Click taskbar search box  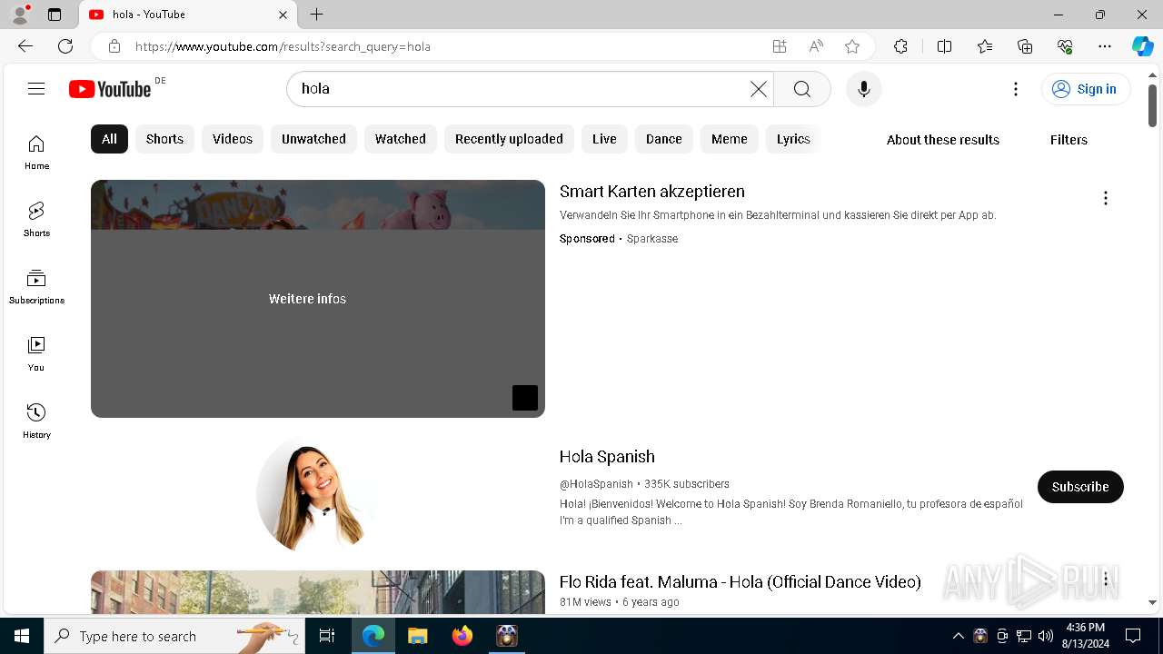coord(174,636)
